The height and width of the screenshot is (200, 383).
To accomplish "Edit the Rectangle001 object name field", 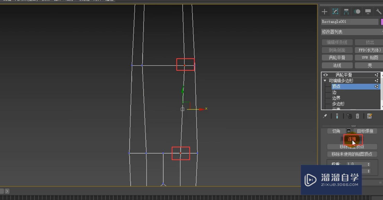I will tap(350, 22).
